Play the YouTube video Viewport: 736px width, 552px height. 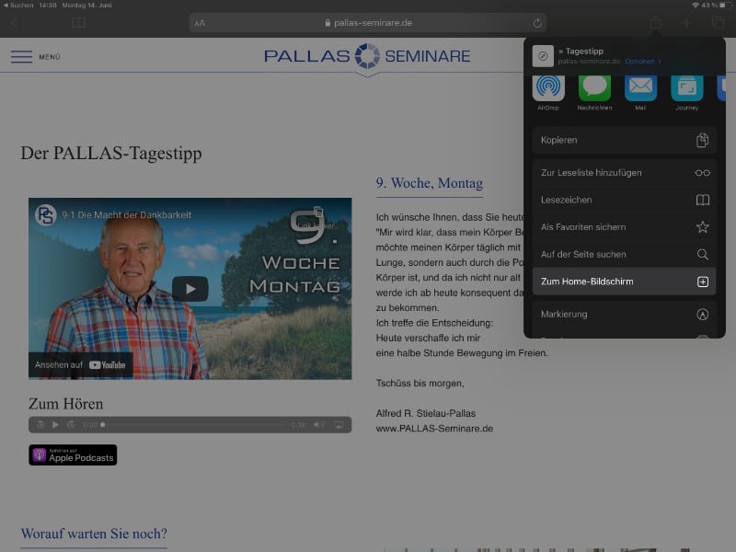pyautogui.click(x=190, y=289)
